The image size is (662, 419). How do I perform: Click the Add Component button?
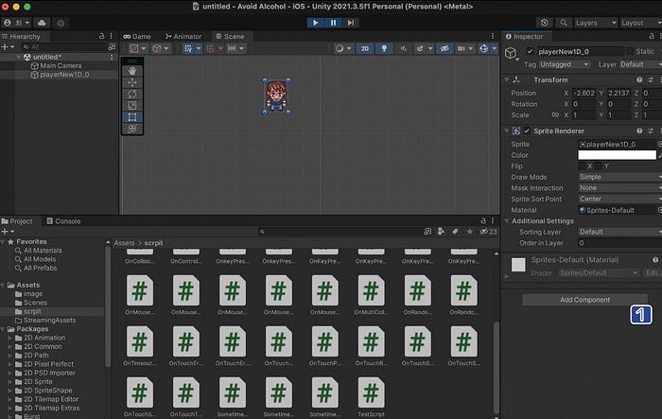[584, 300]
